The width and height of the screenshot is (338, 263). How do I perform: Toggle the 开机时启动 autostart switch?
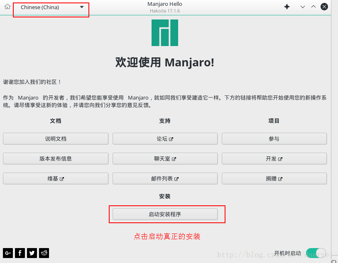[316, 253]
